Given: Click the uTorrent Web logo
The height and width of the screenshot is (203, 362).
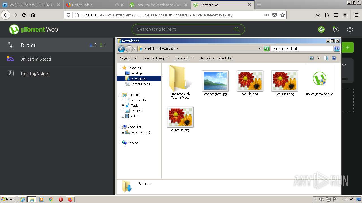Looking at the screenshot, I should pos(33,29).
